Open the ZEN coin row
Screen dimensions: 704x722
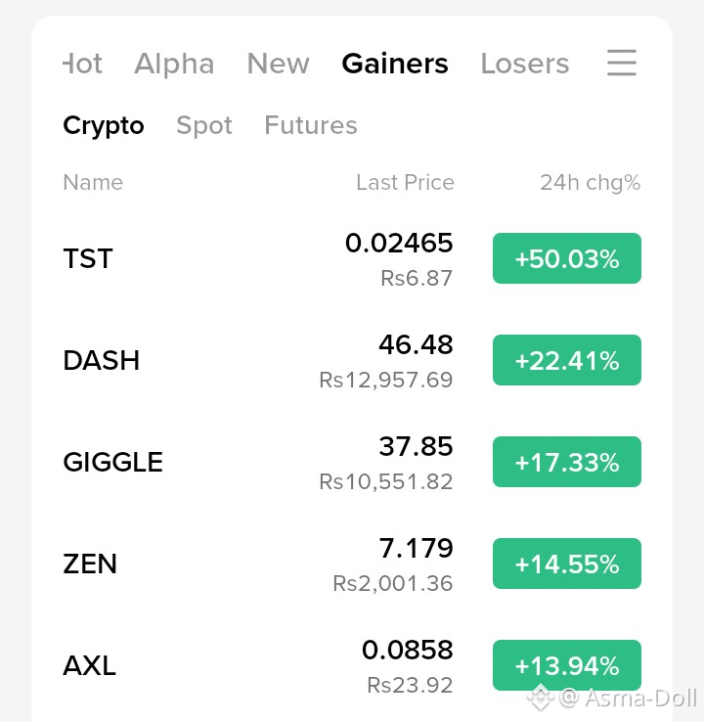click(352, 564)
